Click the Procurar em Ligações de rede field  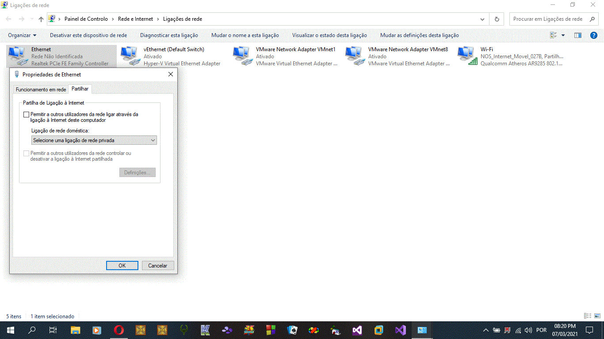coord(547,19)
